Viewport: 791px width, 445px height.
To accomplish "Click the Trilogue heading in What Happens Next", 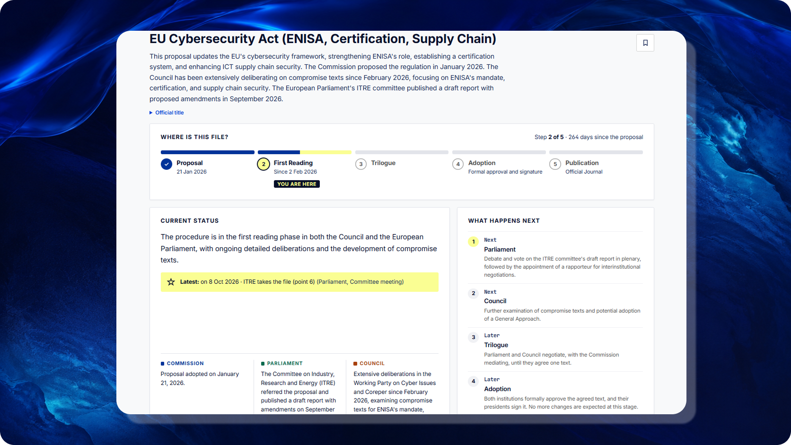I will [496, 345].
